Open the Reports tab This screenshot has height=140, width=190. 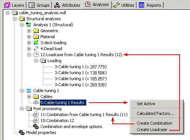[150, 5]
